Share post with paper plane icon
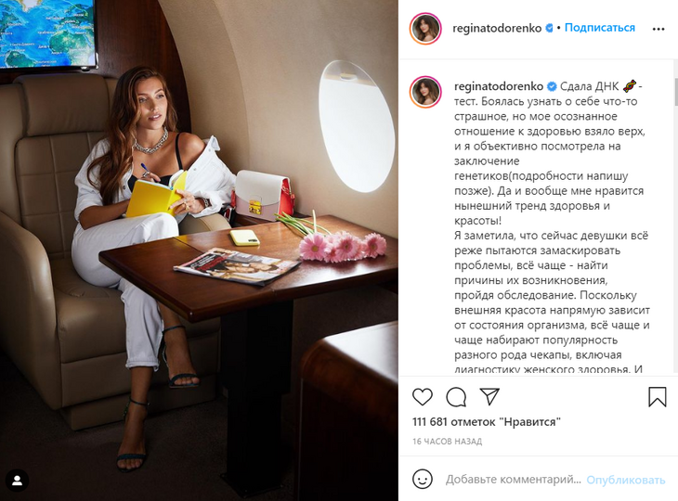This screenshot has height=501, width=678. 489,396
